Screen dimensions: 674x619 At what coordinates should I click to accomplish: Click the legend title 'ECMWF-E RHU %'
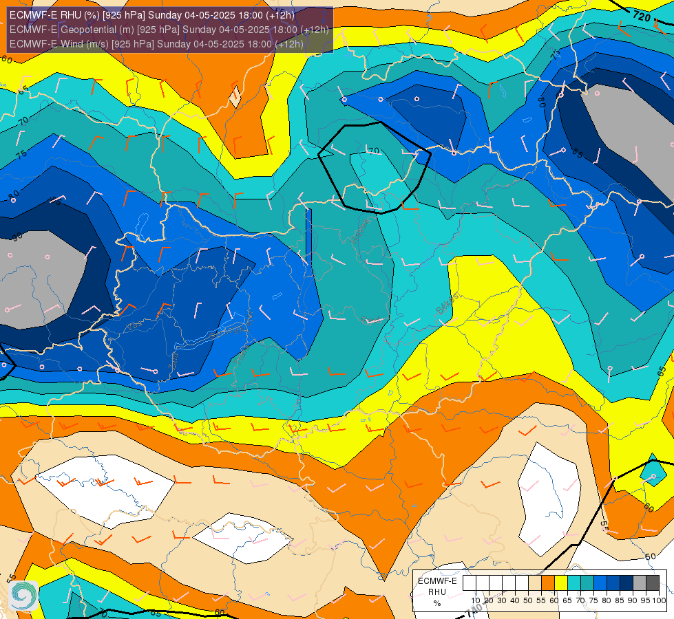[x=437, y=592]
